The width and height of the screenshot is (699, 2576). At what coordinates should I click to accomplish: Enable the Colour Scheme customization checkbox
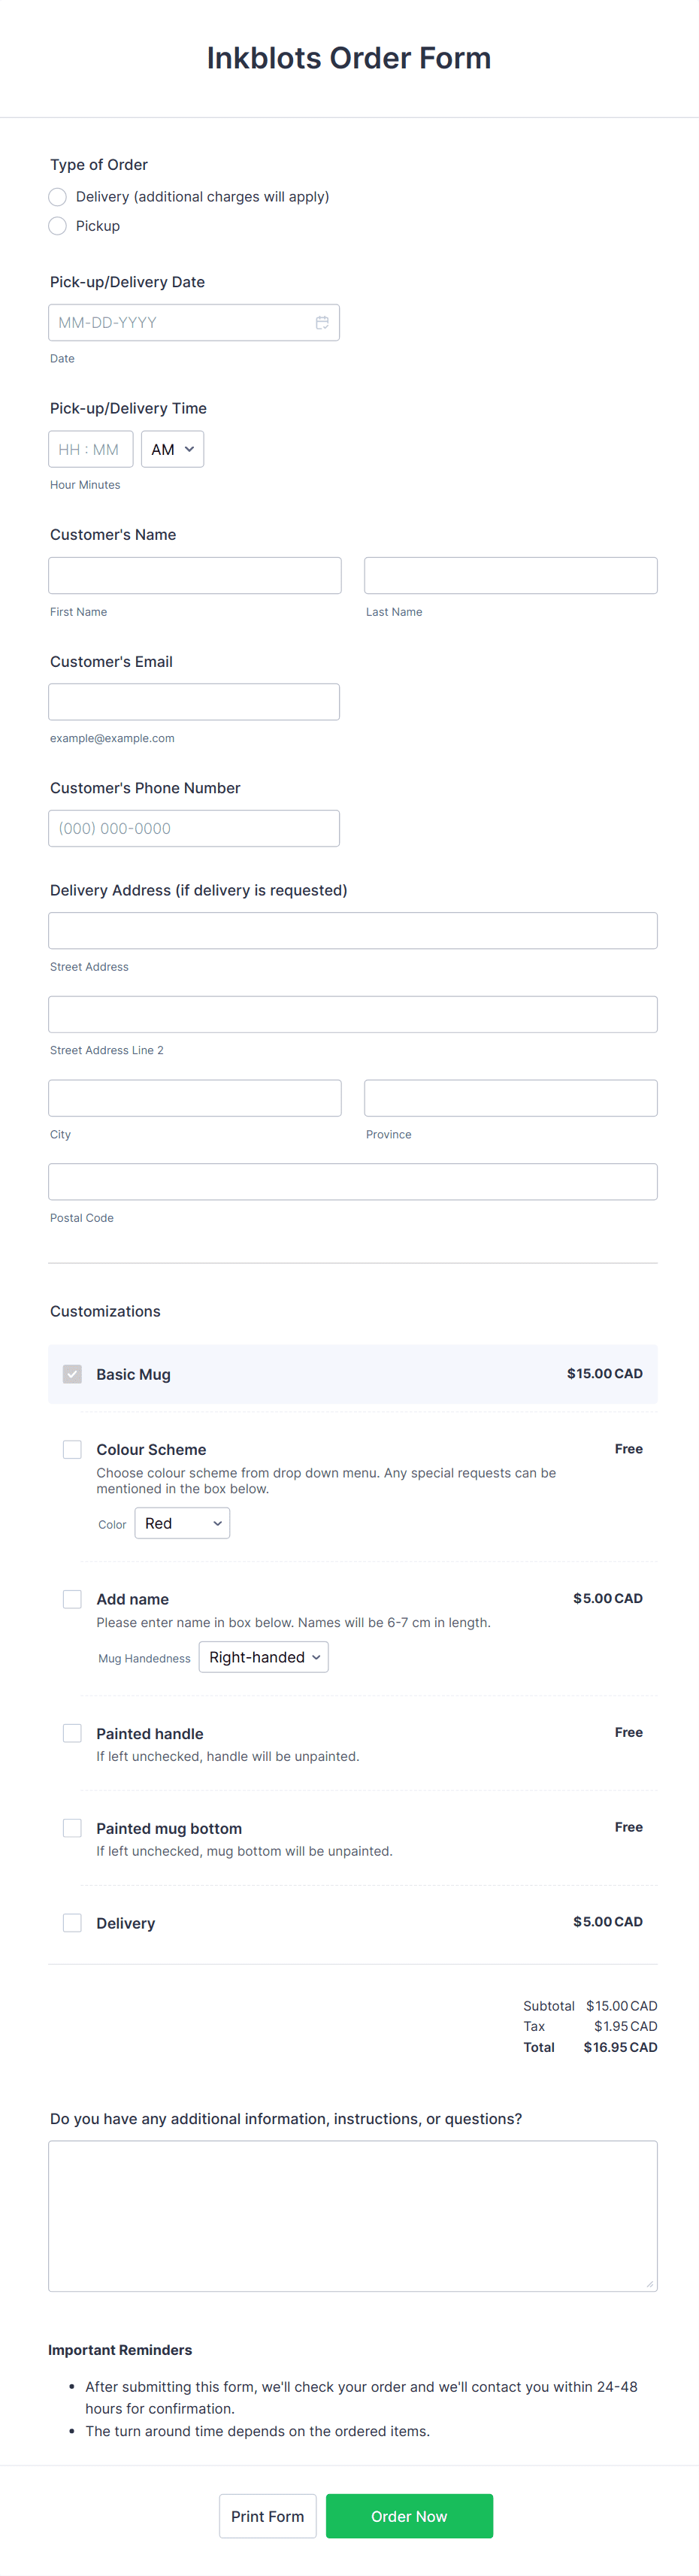[72, 1449]
